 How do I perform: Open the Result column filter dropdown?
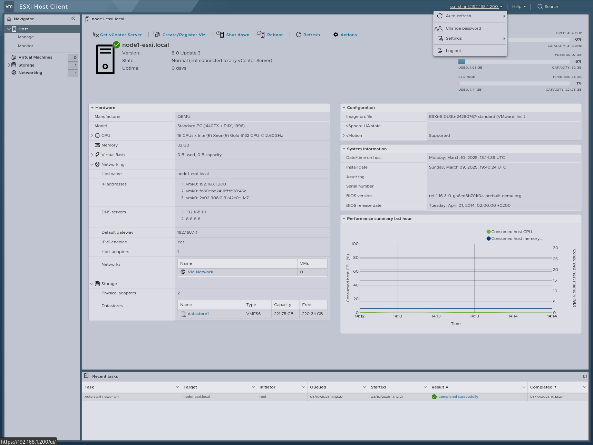(524, 387)
